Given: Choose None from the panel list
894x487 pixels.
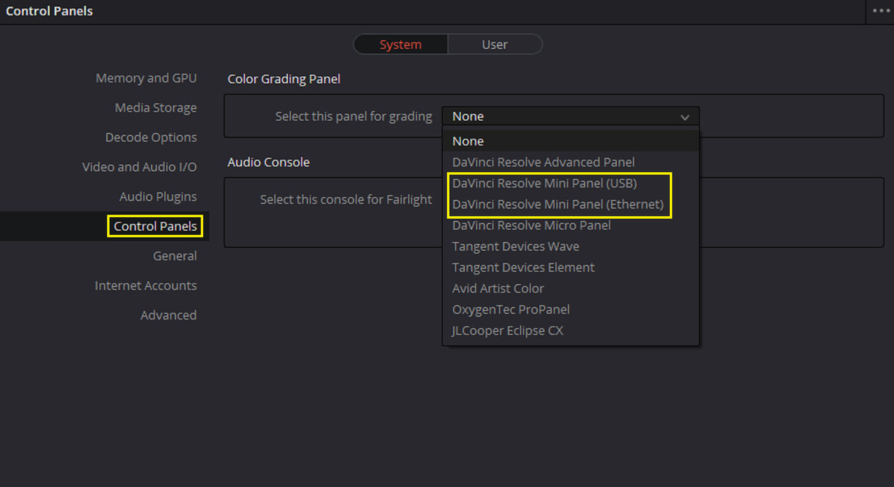Looking at the screenshot, I should (x=571, y=141).
